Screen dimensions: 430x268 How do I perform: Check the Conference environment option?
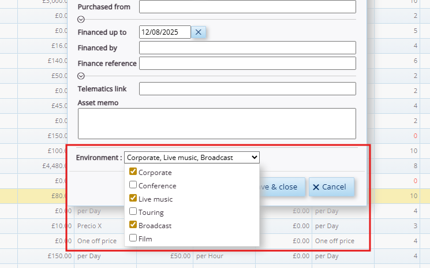point(133,185)
